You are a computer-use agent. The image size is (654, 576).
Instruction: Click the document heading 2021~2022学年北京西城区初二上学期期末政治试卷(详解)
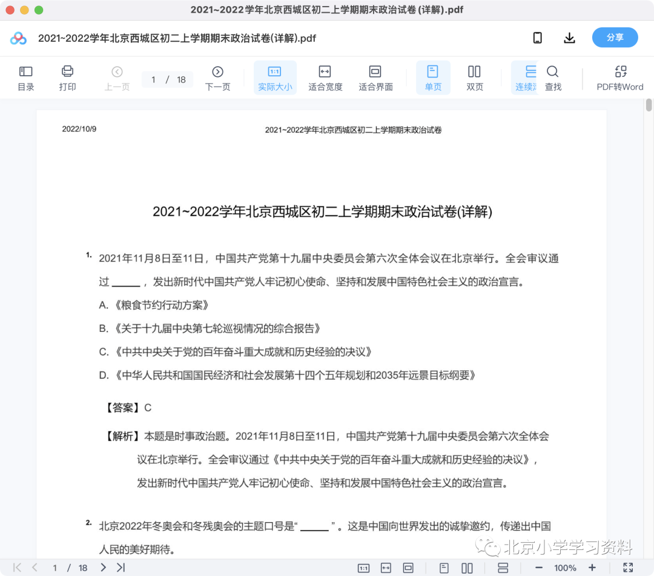click(x=322, y=211)
